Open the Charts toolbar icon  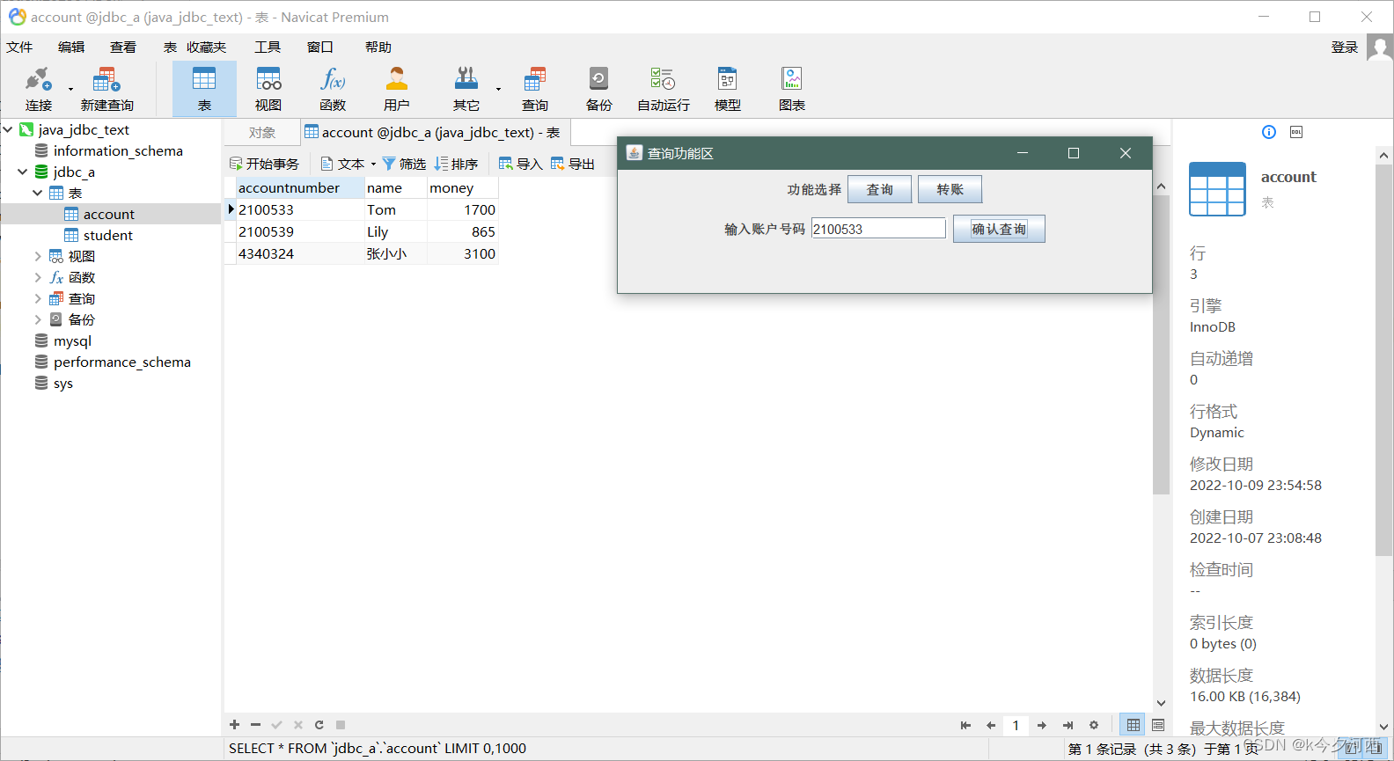click(x=792, y=89)
